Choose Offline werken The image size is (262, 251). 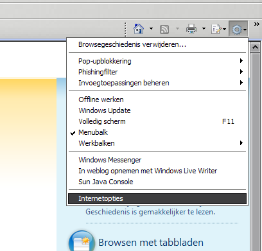[157, 100]
